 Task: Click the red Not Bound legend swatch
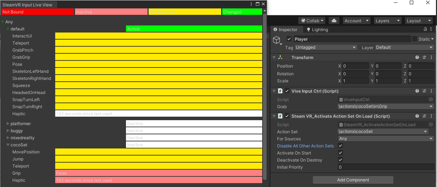point(37,12)
